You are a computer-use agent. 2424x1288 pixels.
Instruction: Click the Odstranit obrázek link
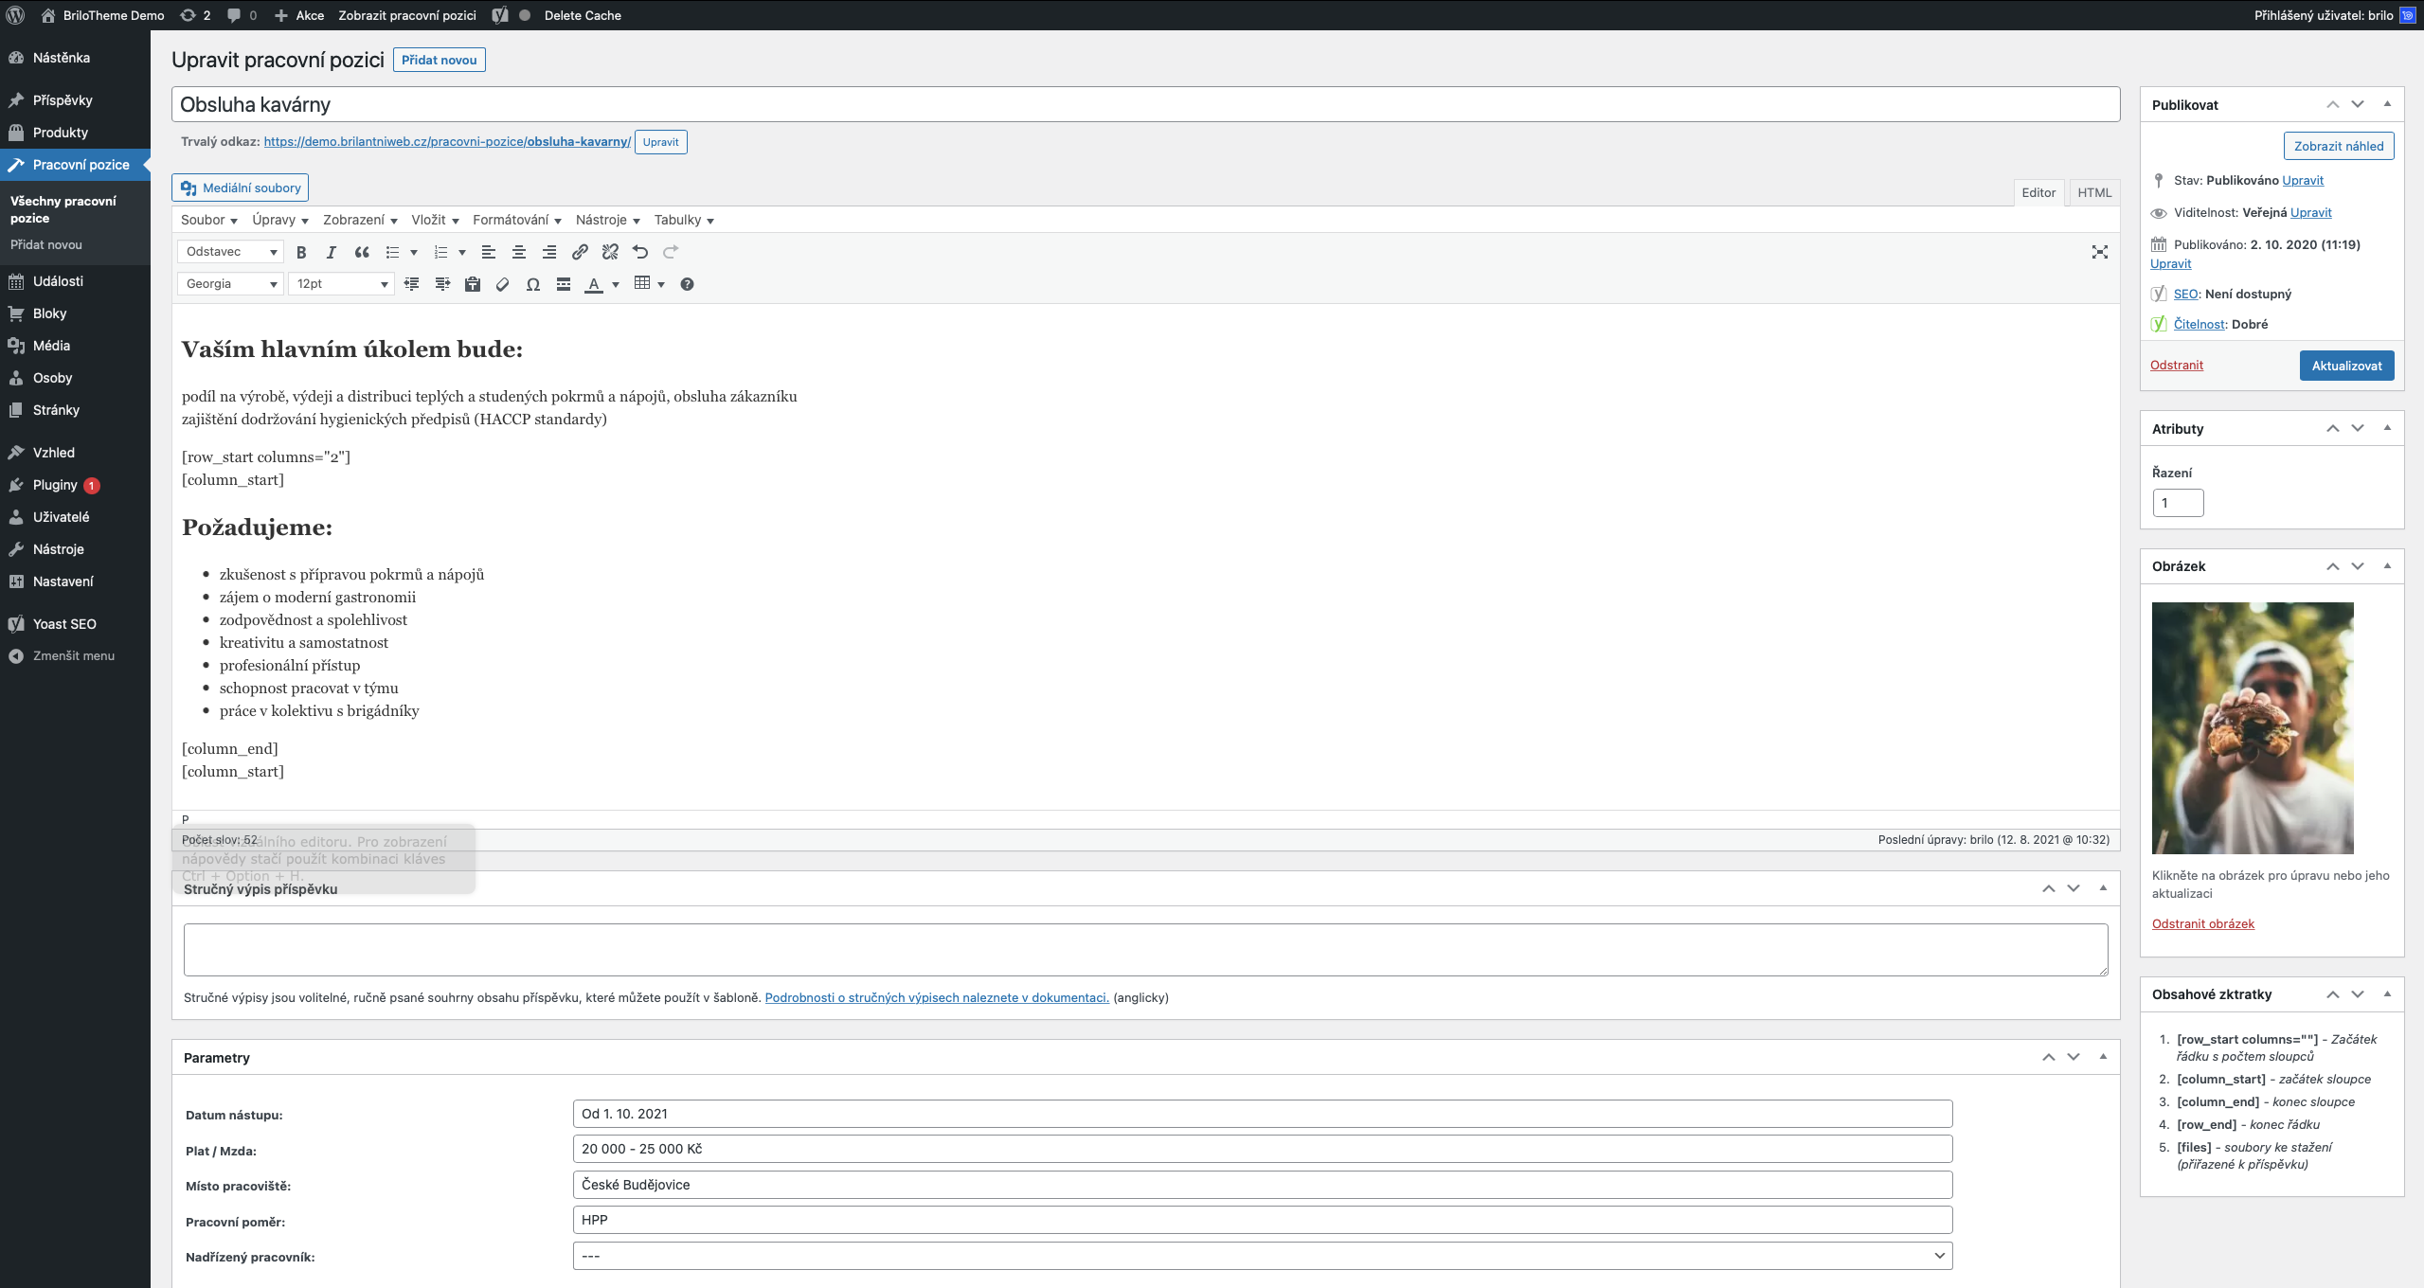coord(2202,923)
